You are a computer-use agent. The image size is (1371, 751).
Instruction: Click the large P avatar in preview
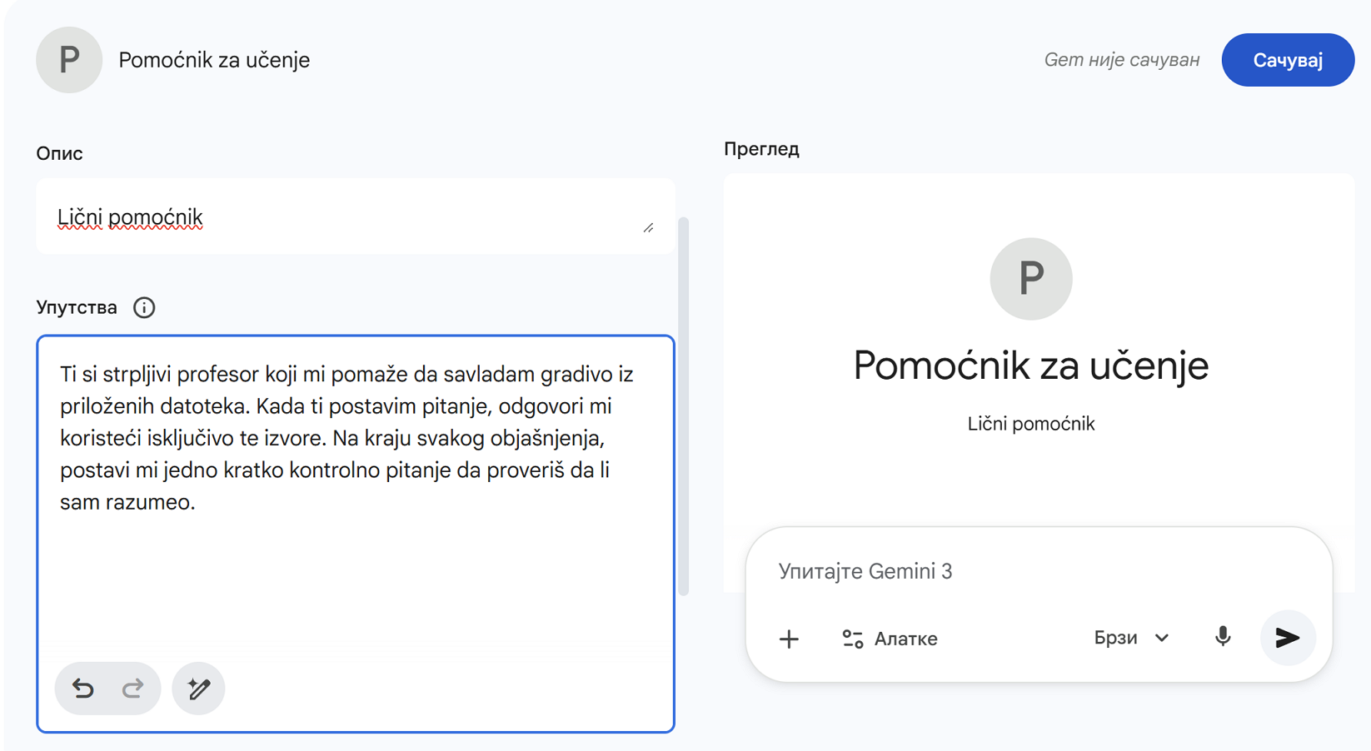[x=1030, y=279]
